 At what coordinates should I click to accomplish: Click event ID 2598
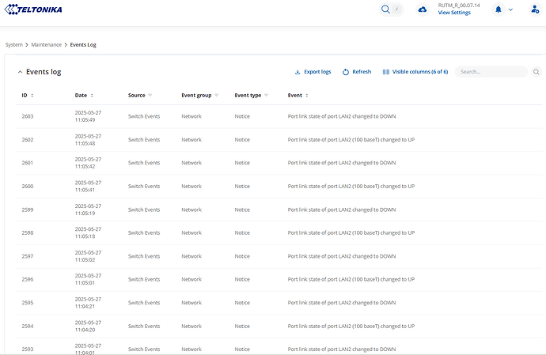(x=28, y=232)
